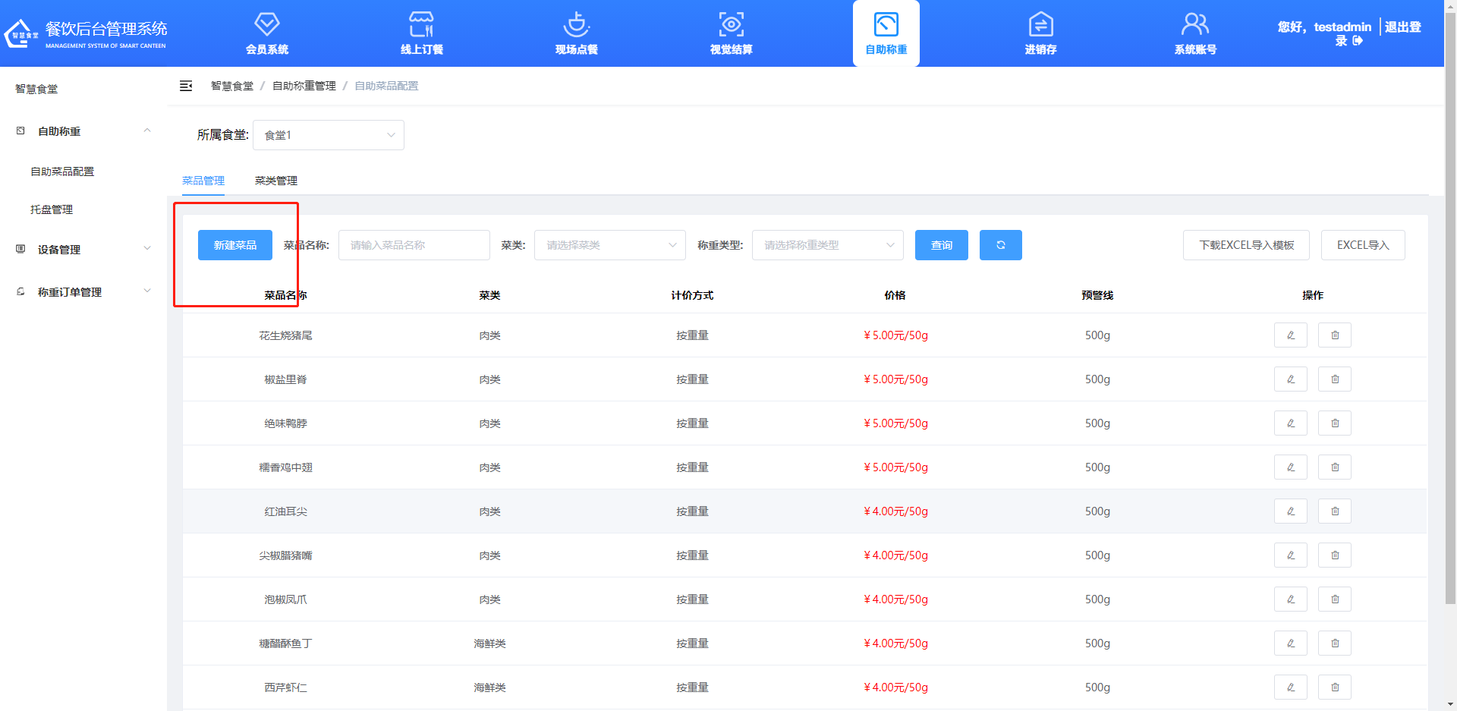Click the 菜品名称 search input field
Screen dimensions: 1457x711
pyautogui.click(x=414, y=245)
